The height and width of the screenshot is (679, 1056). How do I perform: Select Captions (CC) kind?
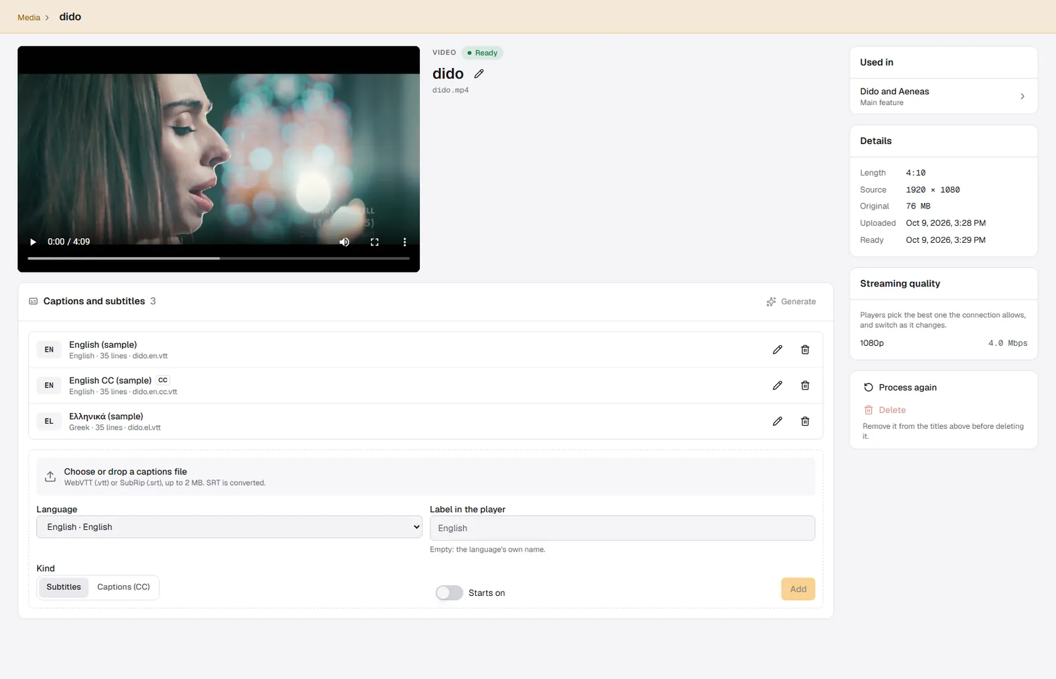(123, 587)
